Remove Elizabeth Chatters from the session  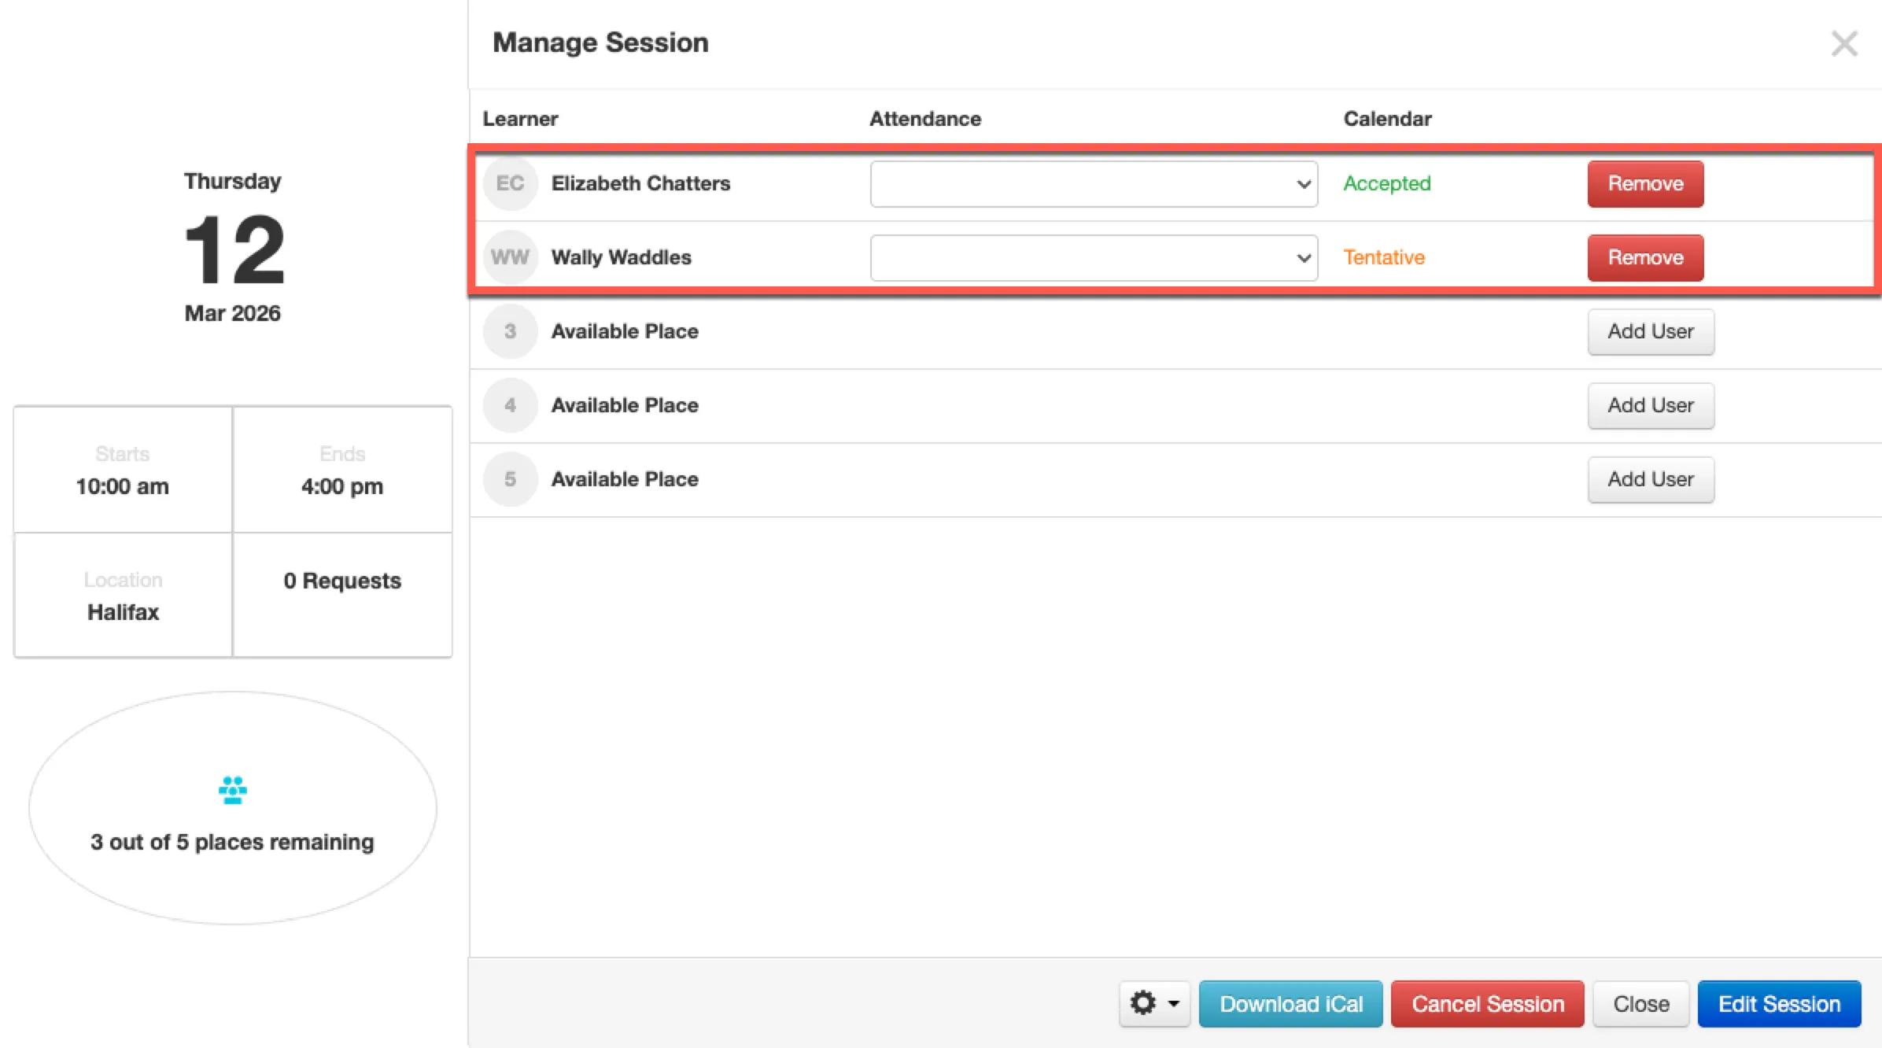(1644, 184)
